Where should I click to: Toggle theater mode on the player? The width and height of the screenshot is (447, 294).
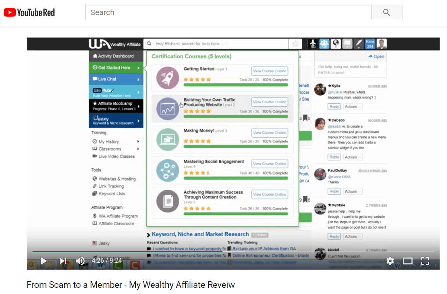point(408,261)
